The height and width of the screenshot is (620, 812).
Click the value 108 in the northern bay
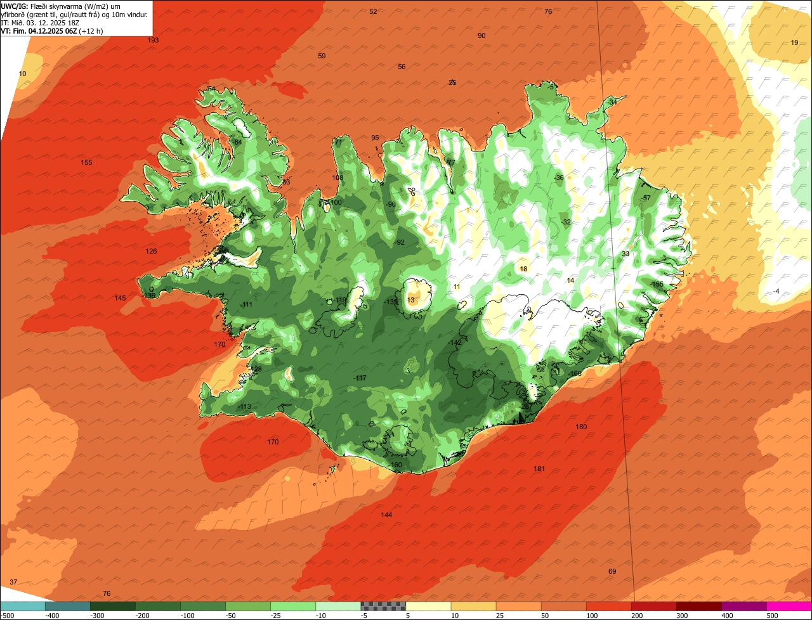coord(337,178)
